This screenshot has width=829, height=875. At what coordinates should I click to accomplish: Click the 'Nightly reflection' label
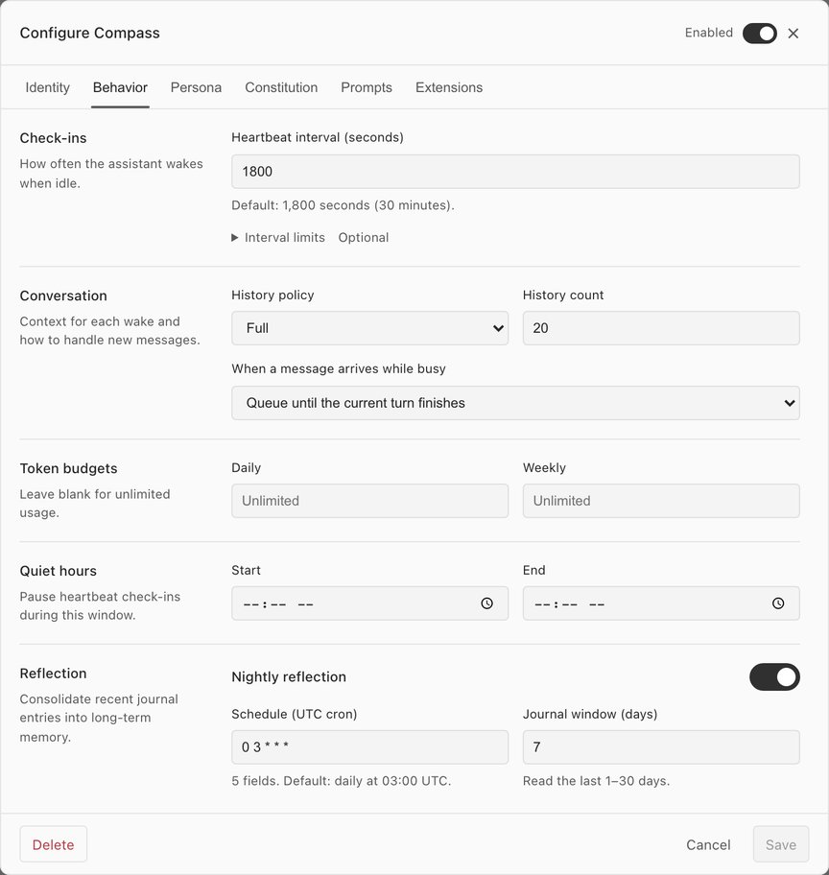tap(289, 677)
